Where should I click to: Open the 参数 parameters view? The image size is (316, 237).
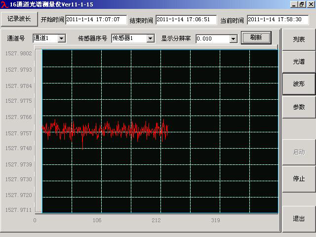tap(299, 107)
